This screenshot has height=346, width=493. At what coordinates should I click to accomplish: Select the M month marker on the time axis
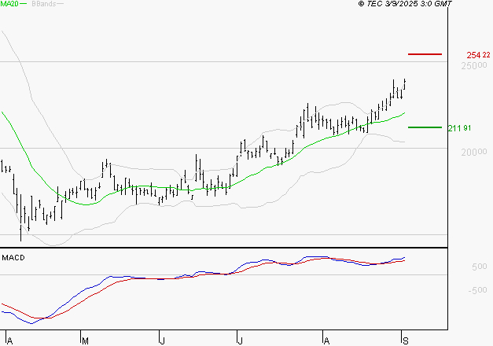(x=84, y=340)
